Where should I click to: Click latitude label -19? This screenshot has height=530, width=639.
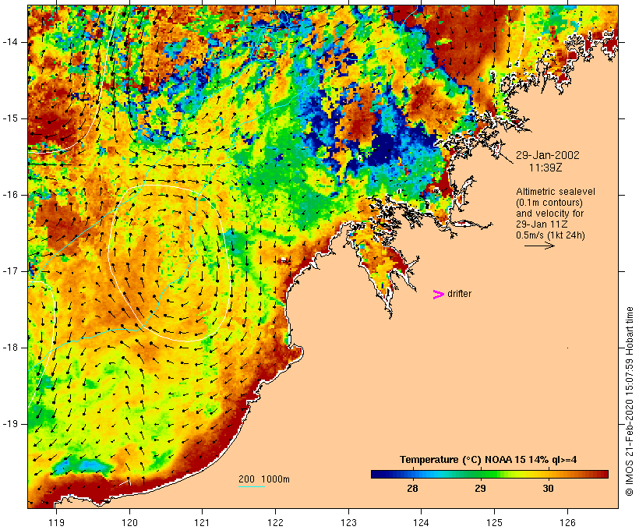click(10, 424)
